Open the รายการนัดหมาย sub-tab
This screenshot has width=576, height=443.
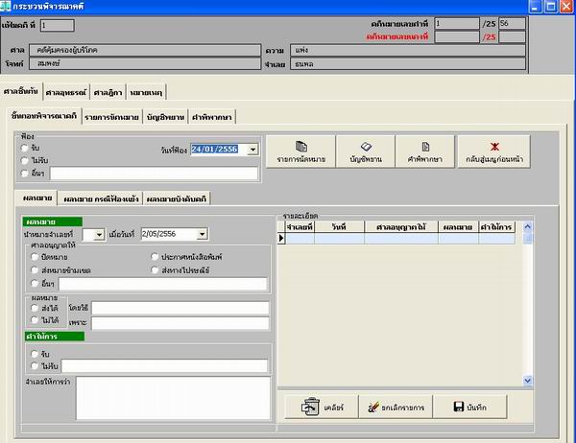pyautogui.click(x=111, y=117)
